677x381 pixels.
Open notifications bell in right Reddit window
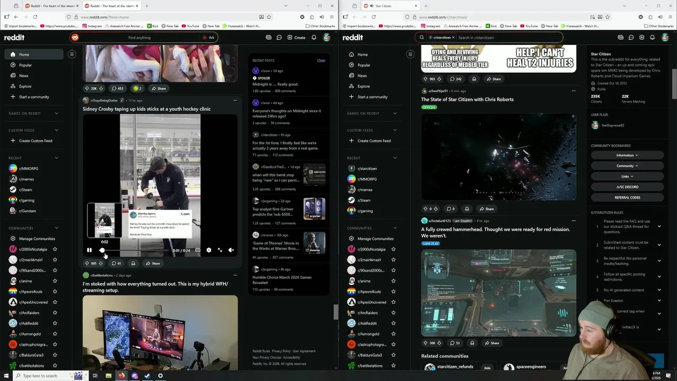652,38
